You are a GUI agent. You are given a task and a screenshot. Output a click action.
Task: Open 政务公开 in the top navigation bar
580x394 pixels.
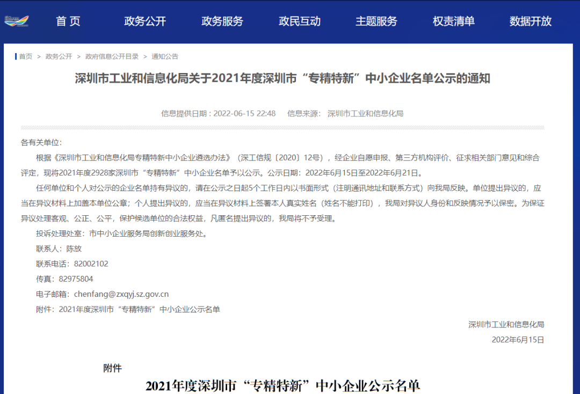[x=145, y=21]
